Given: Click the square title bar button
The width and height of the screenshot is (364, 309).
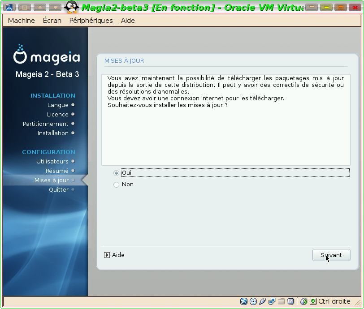Looking at the screenshot, I should click(x=25, y=8).
